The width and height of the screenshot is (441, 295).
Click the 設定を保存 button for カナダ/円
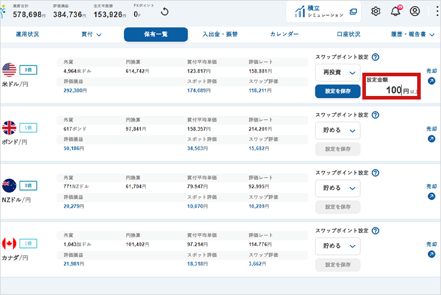pos(338,265)
